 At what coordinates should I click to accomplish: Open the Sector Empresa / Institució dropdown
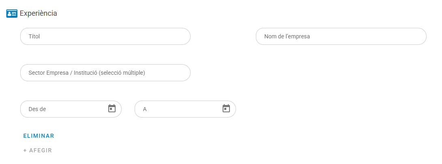105,73
